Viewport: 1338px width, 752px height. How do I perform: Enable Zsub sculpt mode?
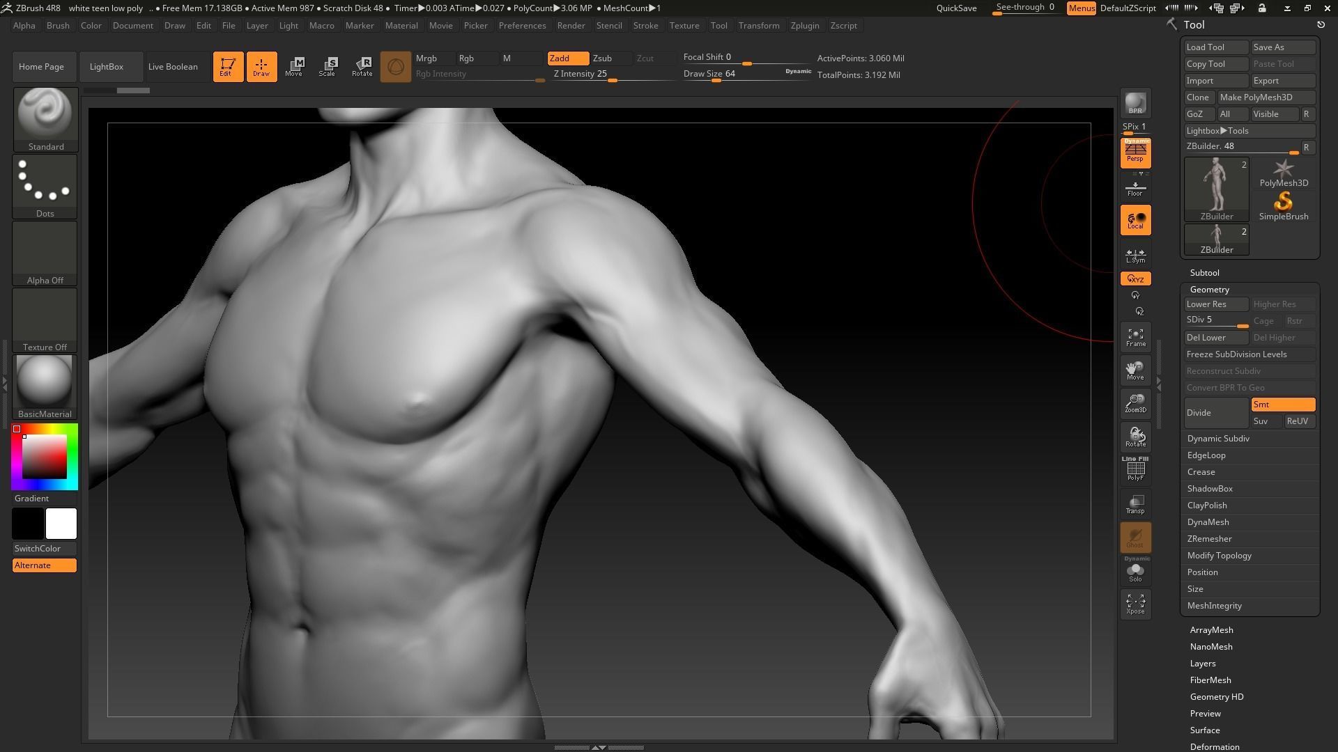611,58
